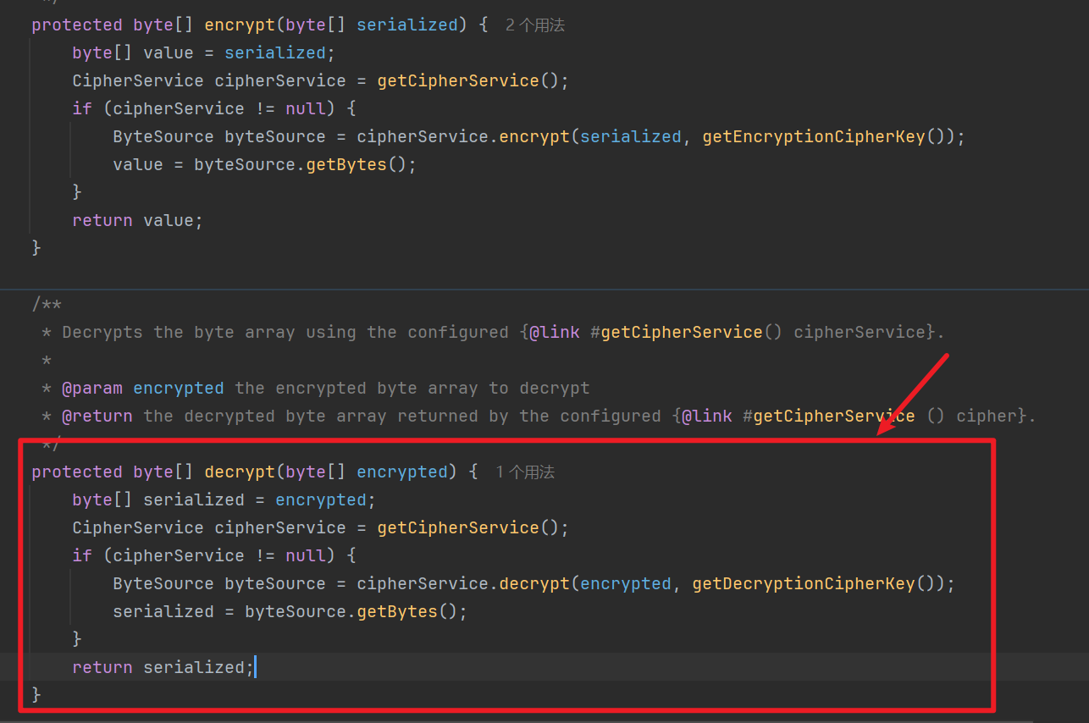Click getBytes() inside the decrypt method

(x=397, y=612)
